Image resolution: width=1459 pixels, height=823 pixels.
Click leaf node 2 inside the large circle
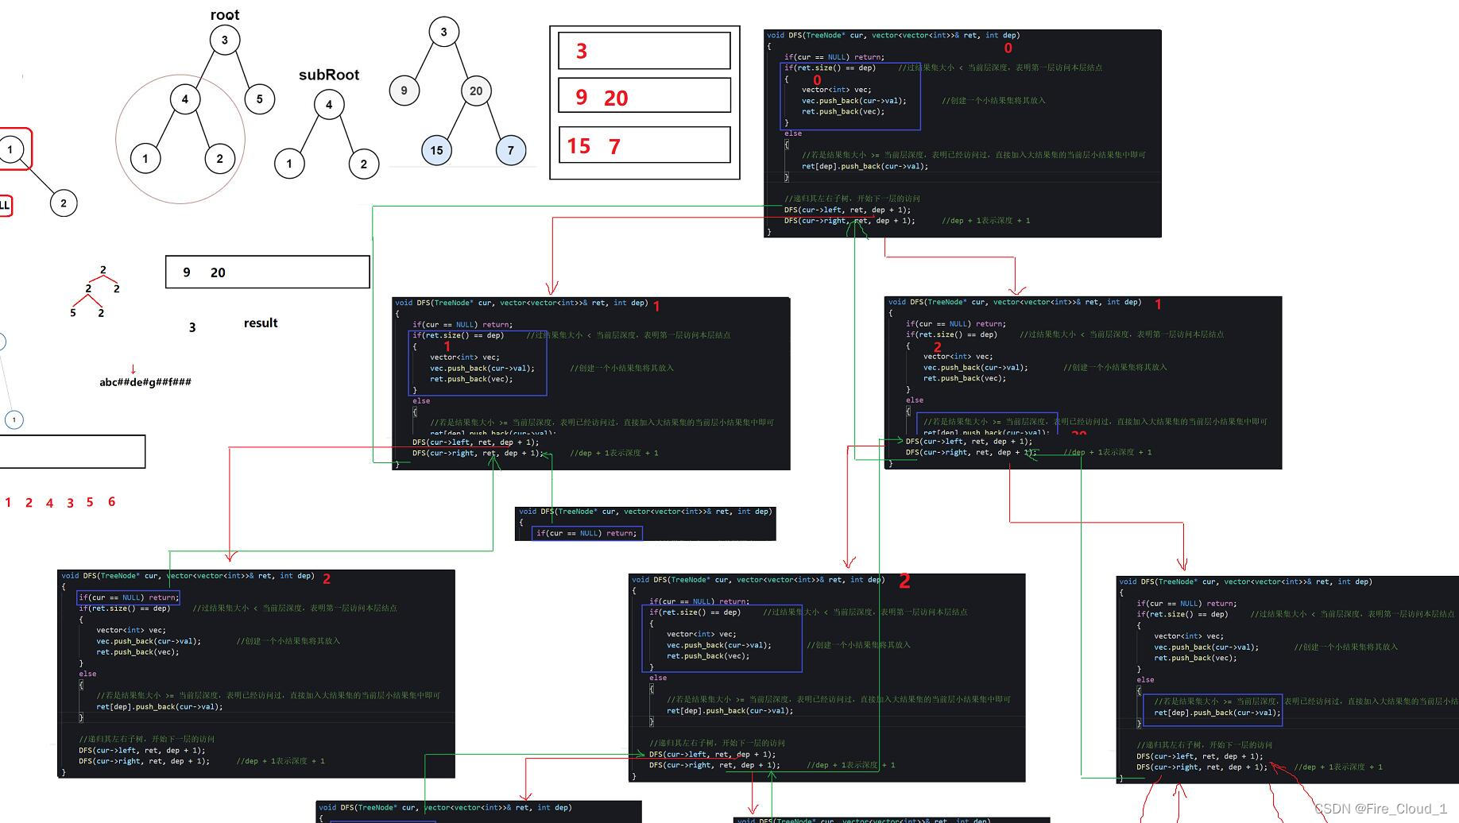(220, 158)
